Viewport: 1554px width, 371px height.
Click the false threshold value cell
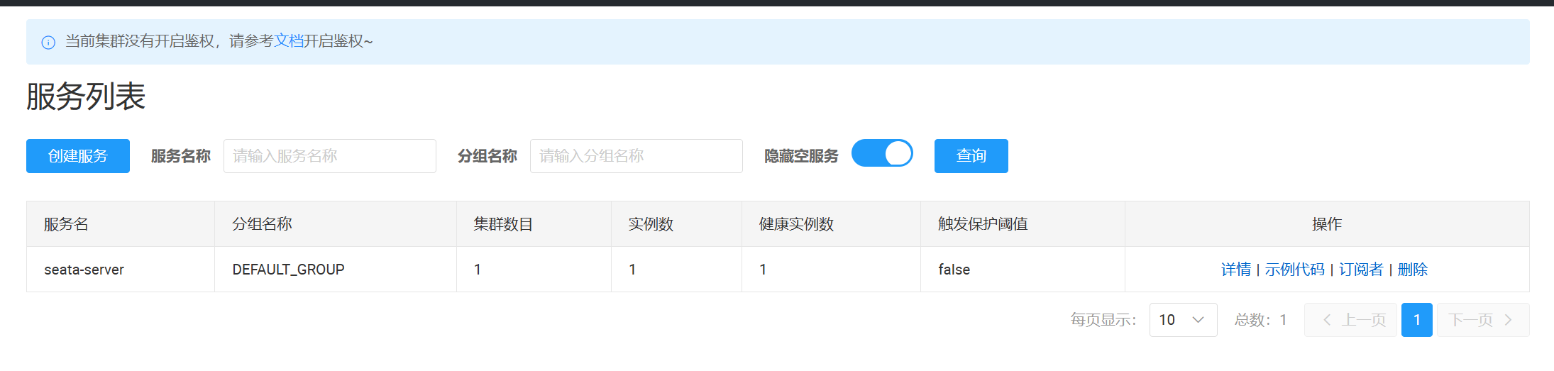[x=1023, y=270]
